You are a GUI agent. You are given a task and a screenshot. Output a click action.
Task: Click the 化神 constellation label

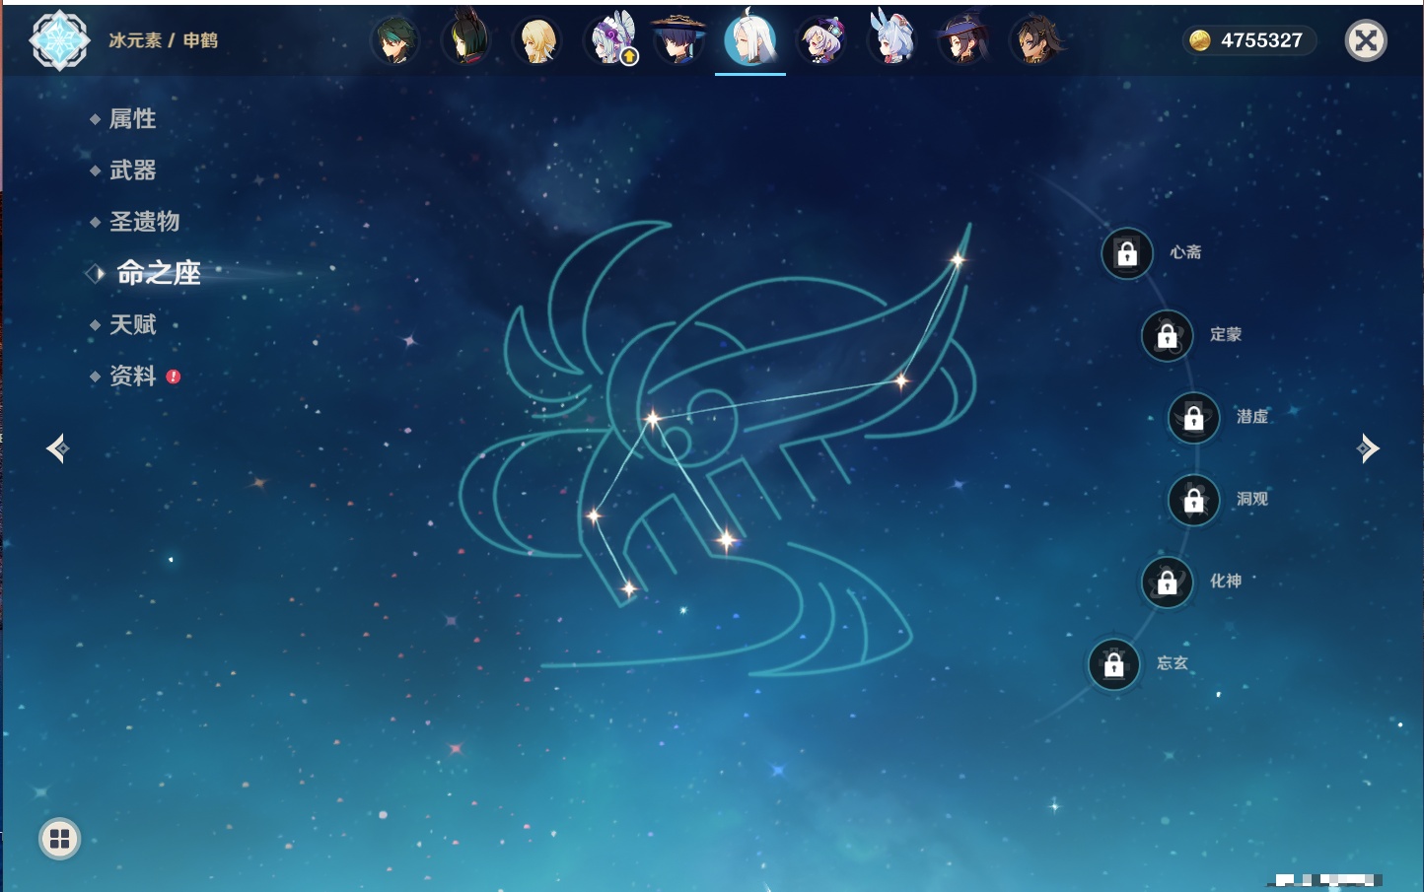click(1226, 581)
